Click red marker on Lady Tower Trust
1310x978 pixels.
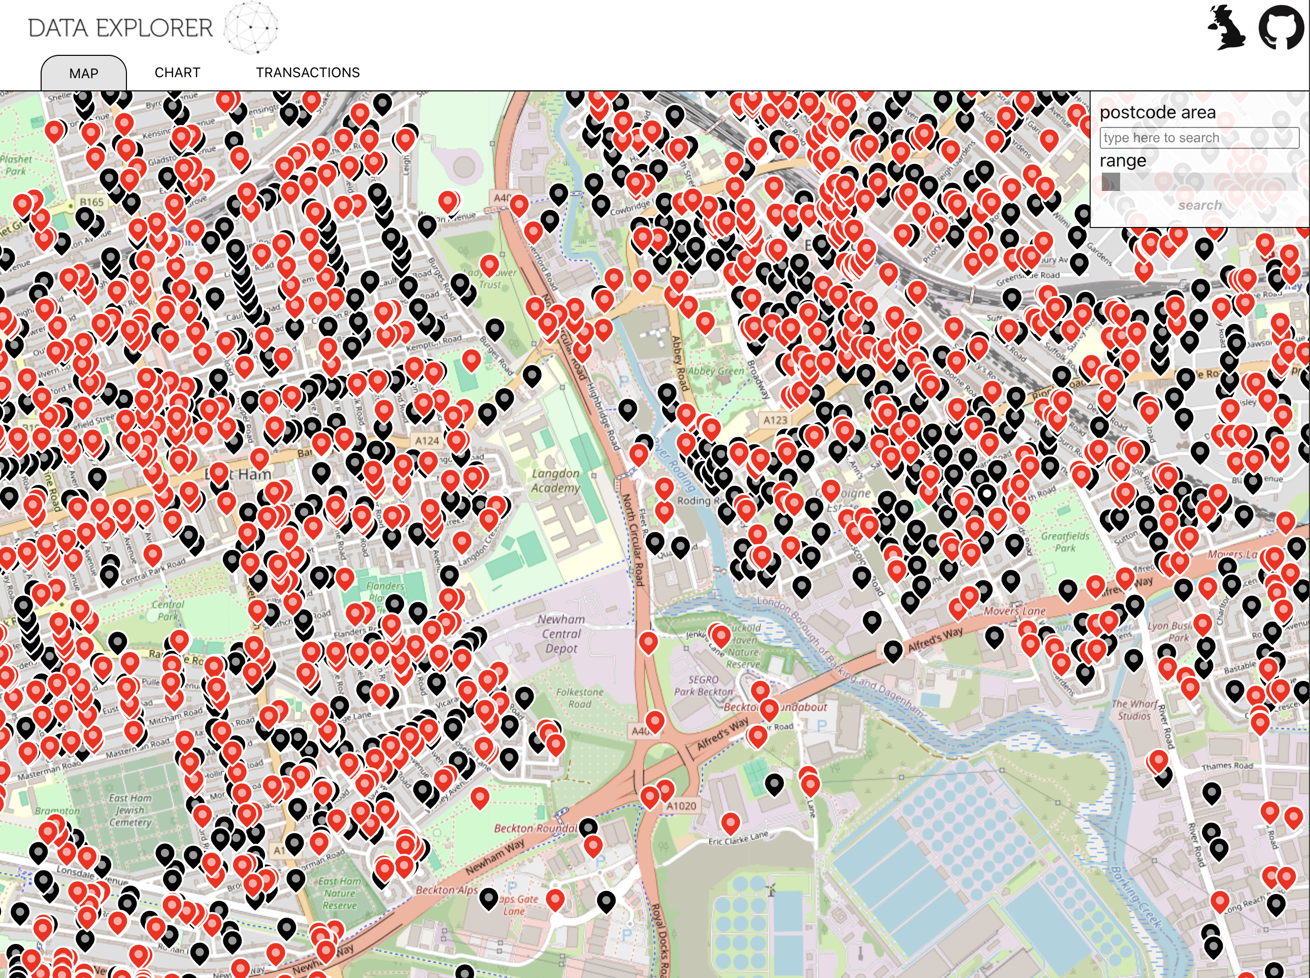coord(489,265)
